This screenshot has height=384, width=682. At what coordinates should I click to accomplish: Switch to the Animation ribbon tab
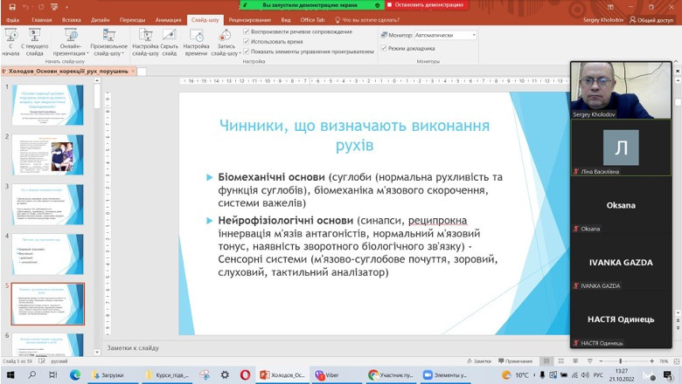pyautogui.click(x=168, y=18)
